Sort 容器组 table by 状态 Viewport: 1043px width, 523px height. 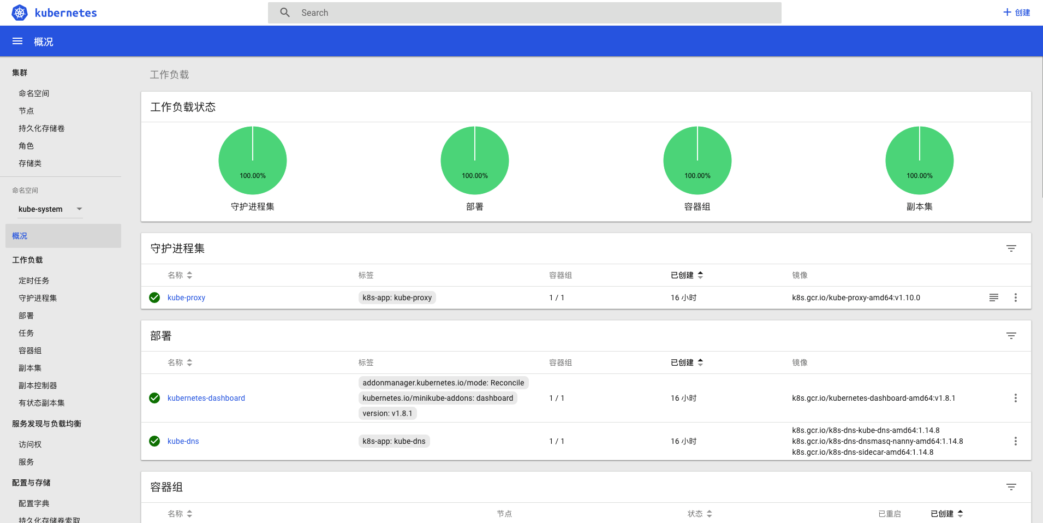[700, 514]
